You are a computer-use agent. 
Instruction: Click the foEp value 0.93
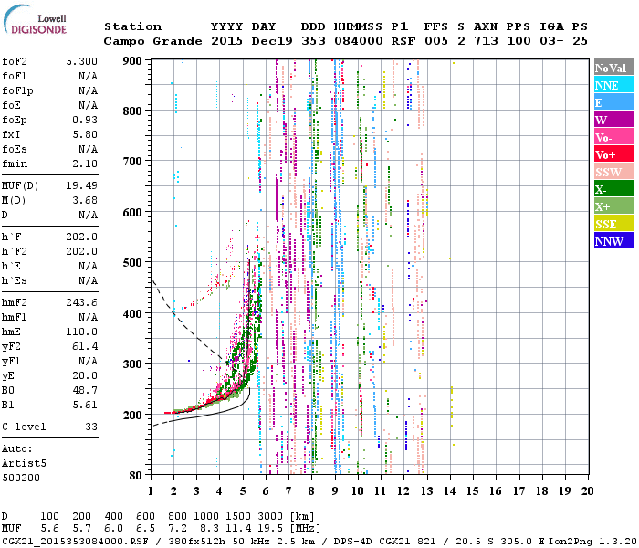85,120
